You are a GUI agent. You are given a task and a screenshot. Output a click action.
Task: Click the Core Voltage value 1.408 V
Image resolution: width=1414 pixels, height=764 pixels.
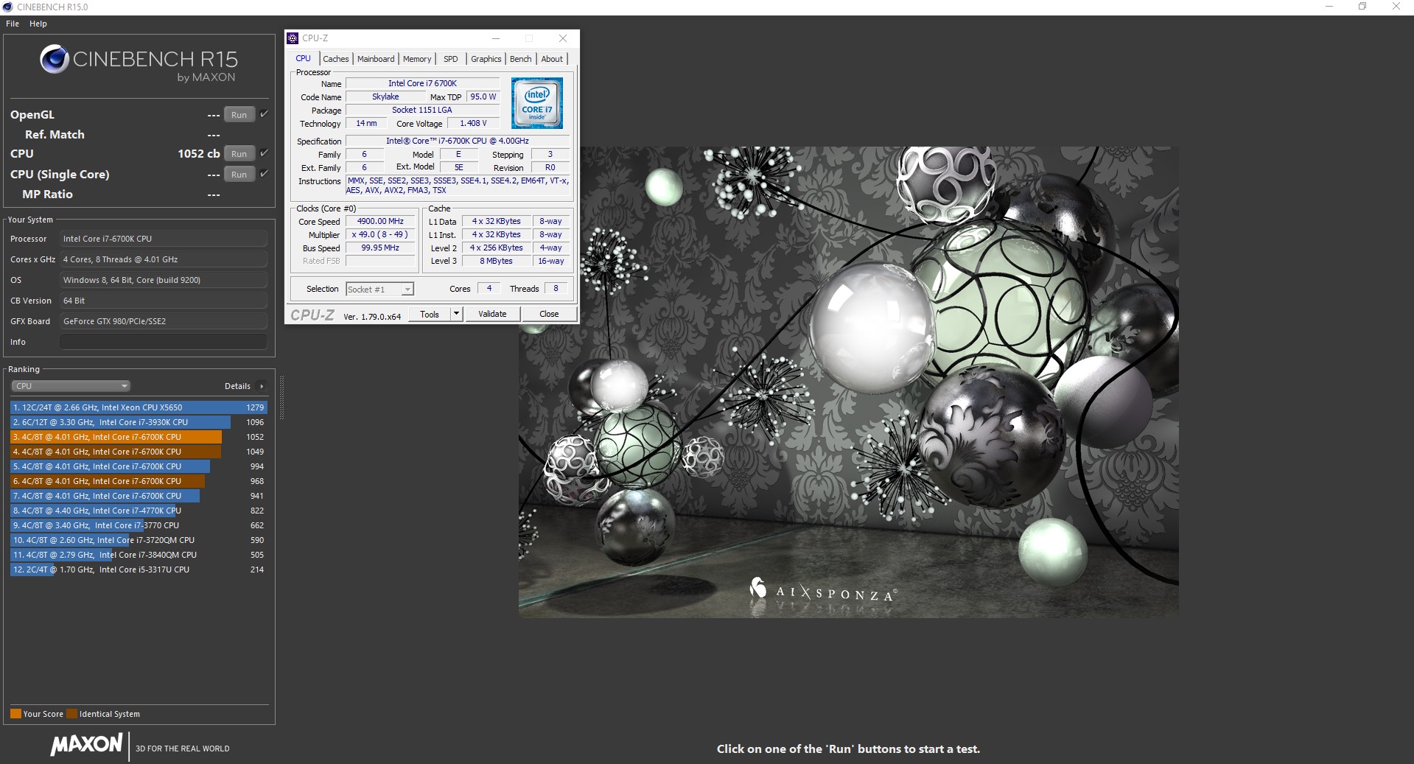coord(473,123)
